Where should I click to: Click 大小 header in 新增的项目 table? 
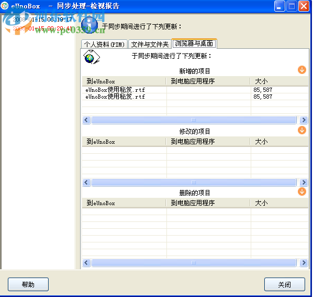tap(280, 81)
